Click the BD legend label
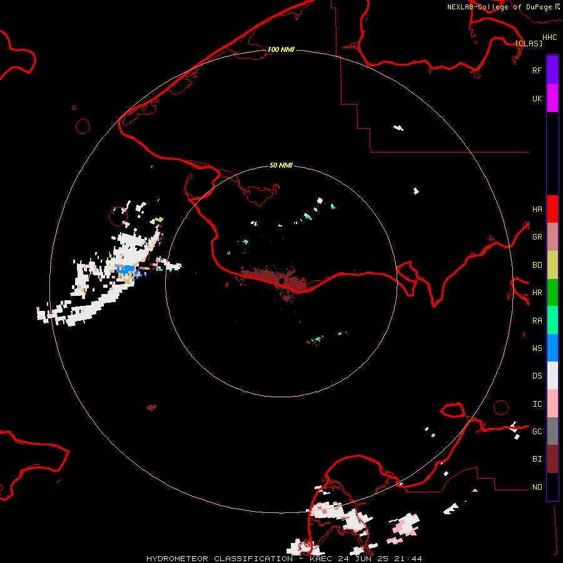Image resolution: width=563 pixels, height=563 pixels. click(x=537, y=265)
